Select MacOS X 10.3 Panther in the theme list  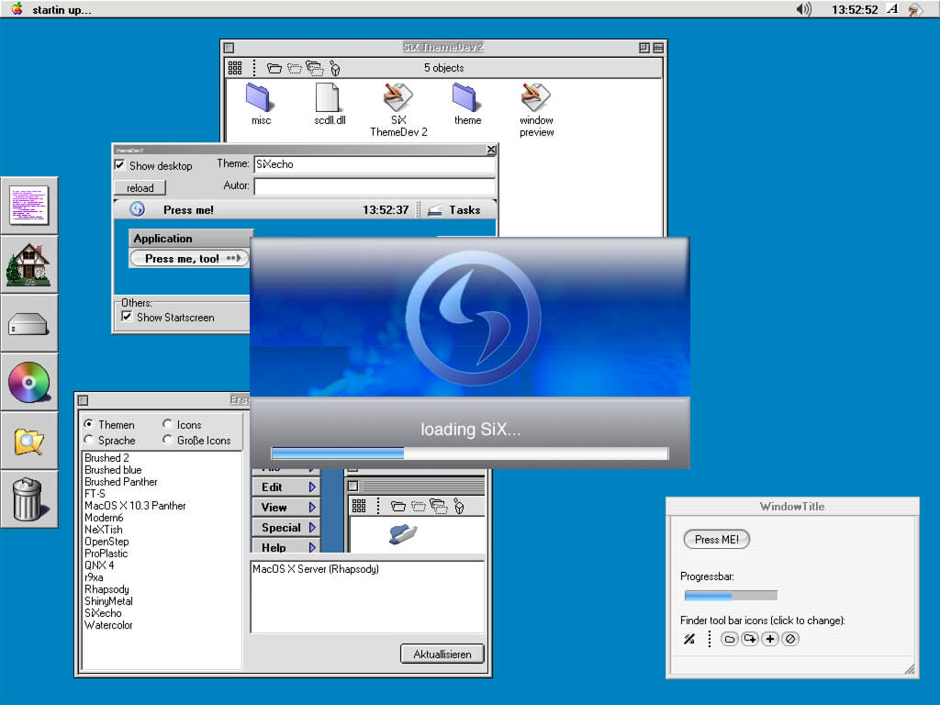coord(136,506)
